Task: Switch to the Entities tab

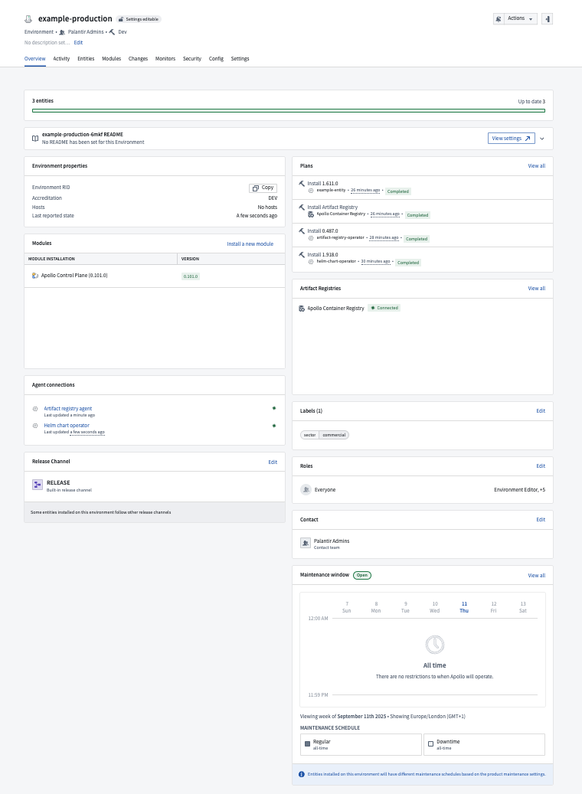Action: coord(86,59)
